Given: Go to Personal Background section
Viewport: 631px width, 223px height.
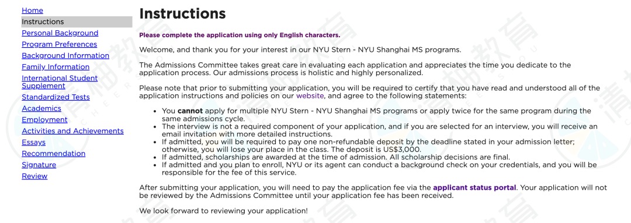Looking at the screenshot, I should tap(60, 33).
